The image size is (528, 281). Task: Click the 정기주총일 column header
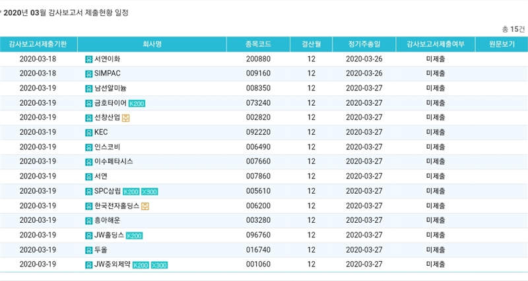[x=364, y=44]
